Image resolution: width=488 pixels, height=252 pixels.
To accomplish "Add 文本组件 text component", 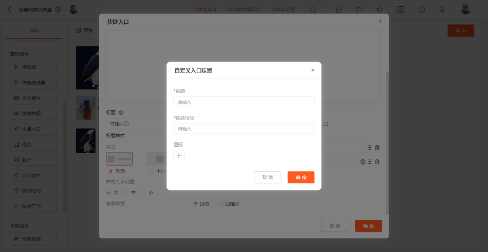I will [33, 175].
